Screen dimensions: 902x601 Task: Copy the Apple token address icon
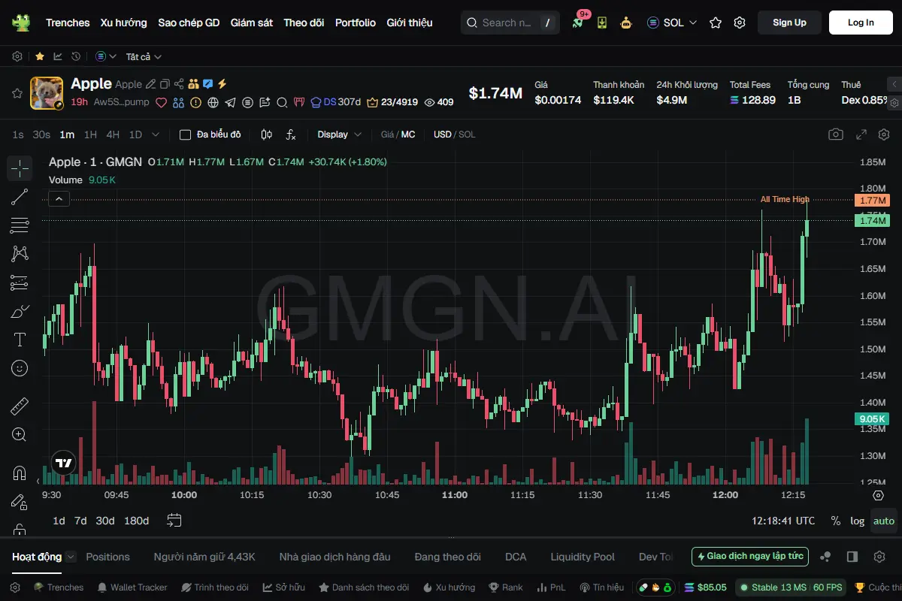[165, 84]
